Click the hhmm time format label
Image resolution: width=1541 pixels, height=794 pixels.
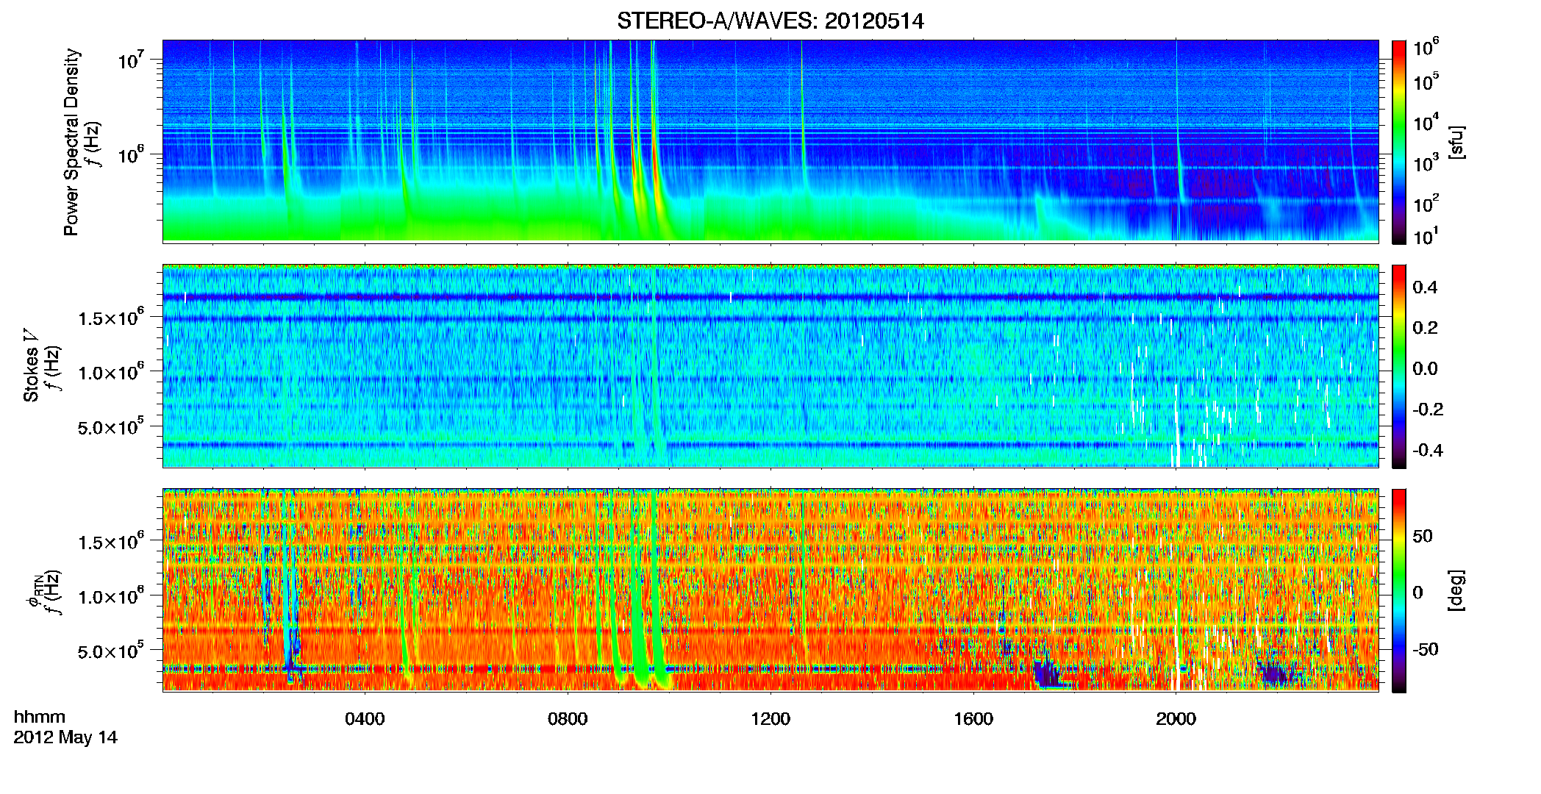(40, 717)
